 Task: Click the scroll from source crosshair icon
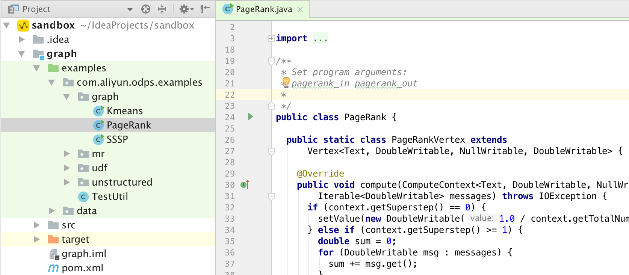tap(146, 9)
